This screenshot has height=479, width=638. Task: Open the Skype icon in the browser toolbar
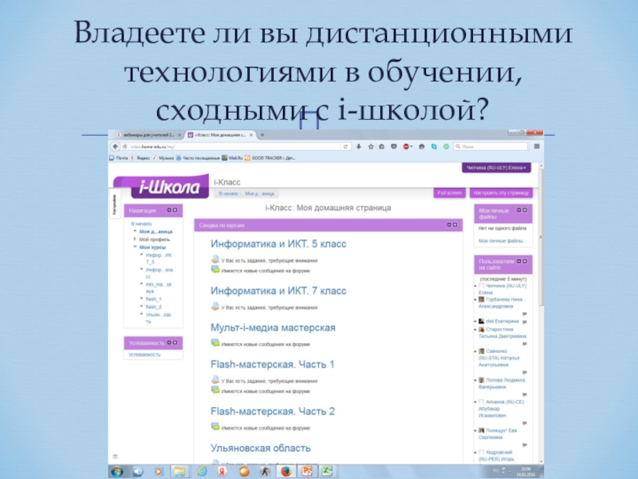coord(434,147)
